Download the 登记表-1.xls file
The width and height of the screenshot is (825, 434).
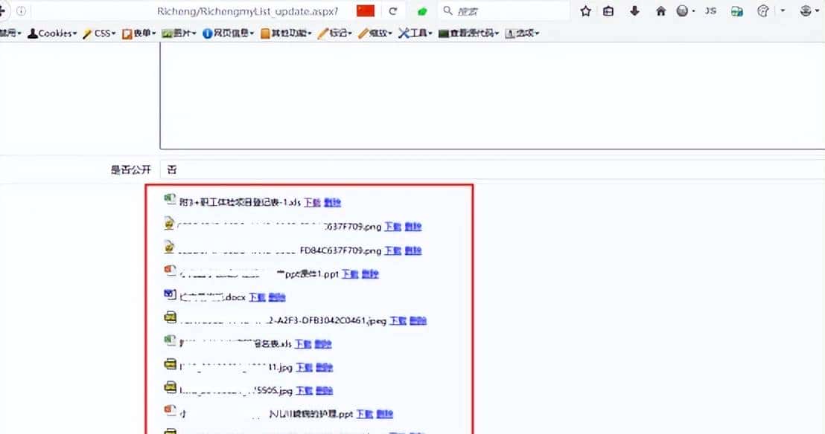(x=312, y=202)
